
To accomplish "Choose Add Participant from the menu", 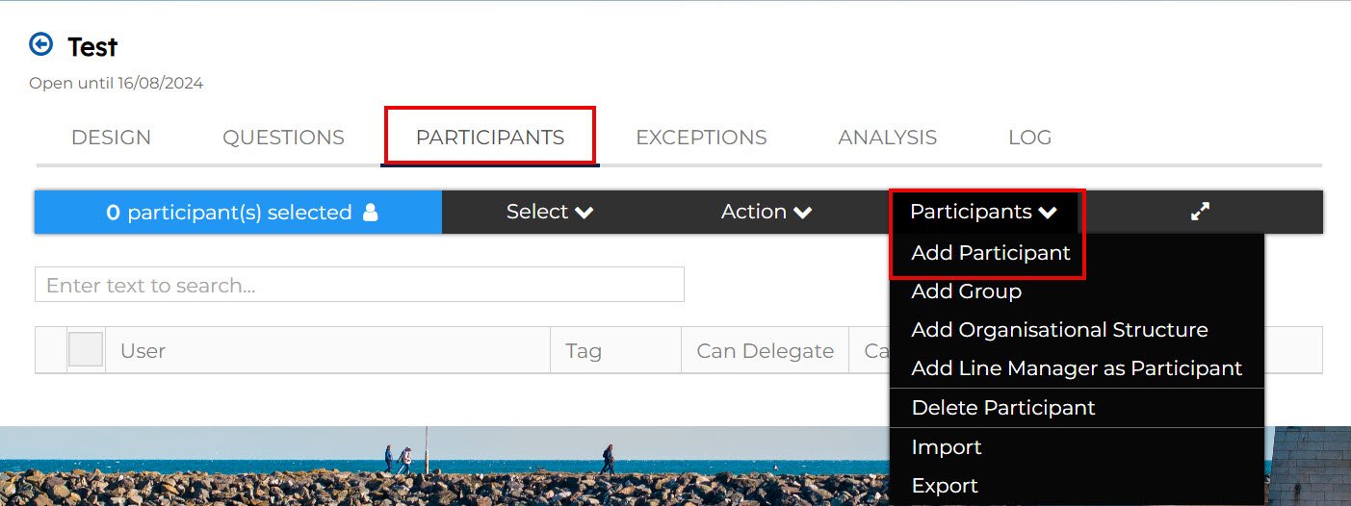I will [x=991, y=253].
